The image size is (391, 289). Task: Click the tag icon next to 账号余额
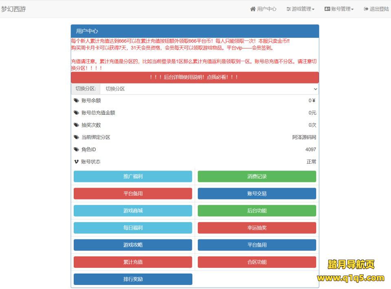click(76, 101)
